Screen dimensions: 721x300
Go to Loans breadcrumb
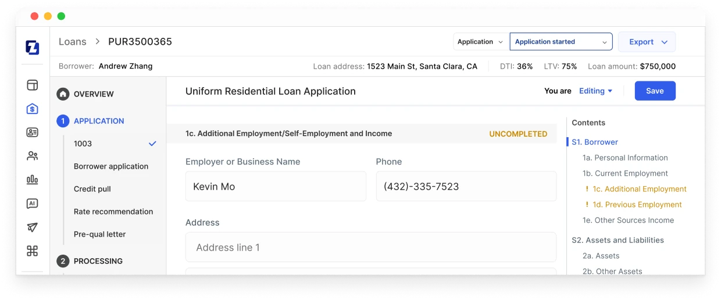[73, 42]
